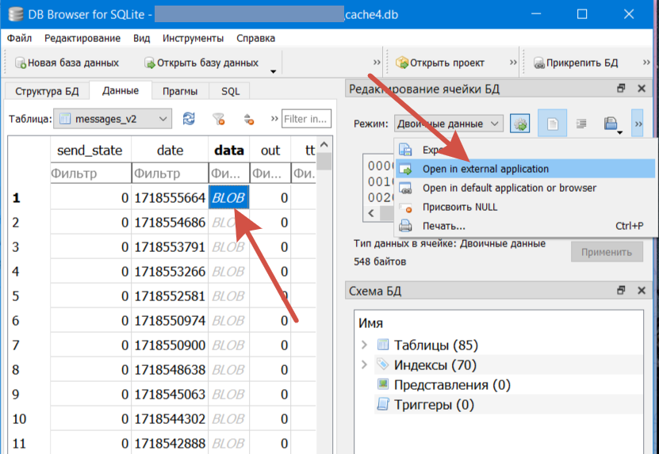This screenshot has height=454, width=659.
Task: Close the Редактирование ячейки БД panel
Action: click(x=641, y=89)
